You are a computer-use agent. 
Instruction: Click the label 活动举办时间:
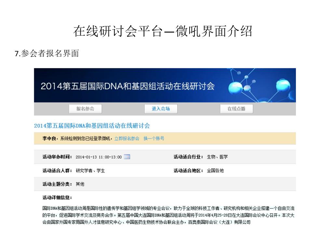(57, 157)
